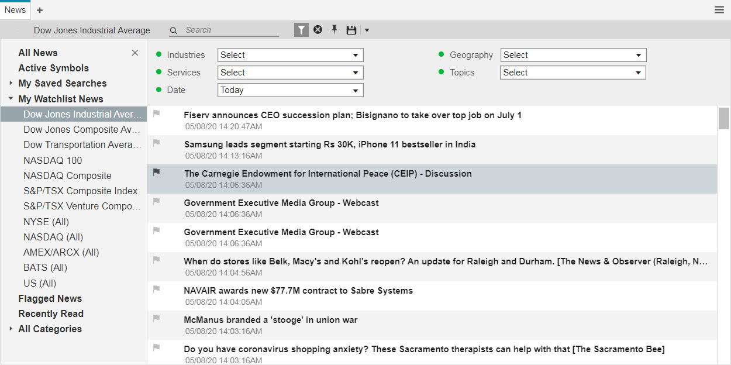
Task: Select BATS (All) watchlist
Action: [x=46, y=267]
